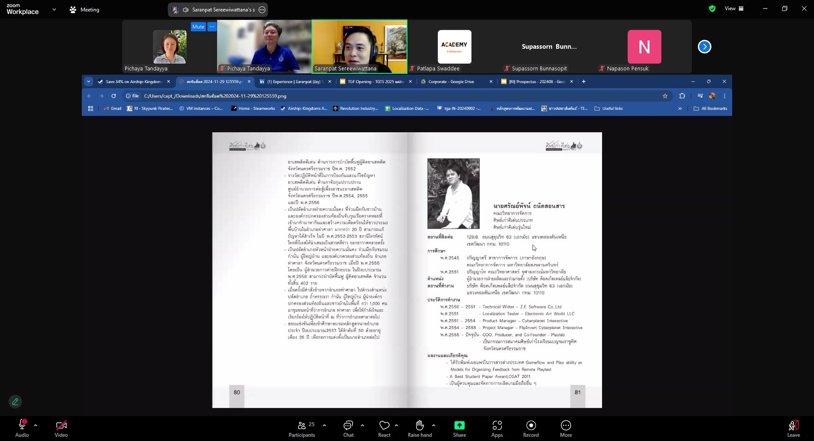Expand the Participants options arrow
Image resolution: width=814 pixels, height=441 pixels.
[324, 425]
